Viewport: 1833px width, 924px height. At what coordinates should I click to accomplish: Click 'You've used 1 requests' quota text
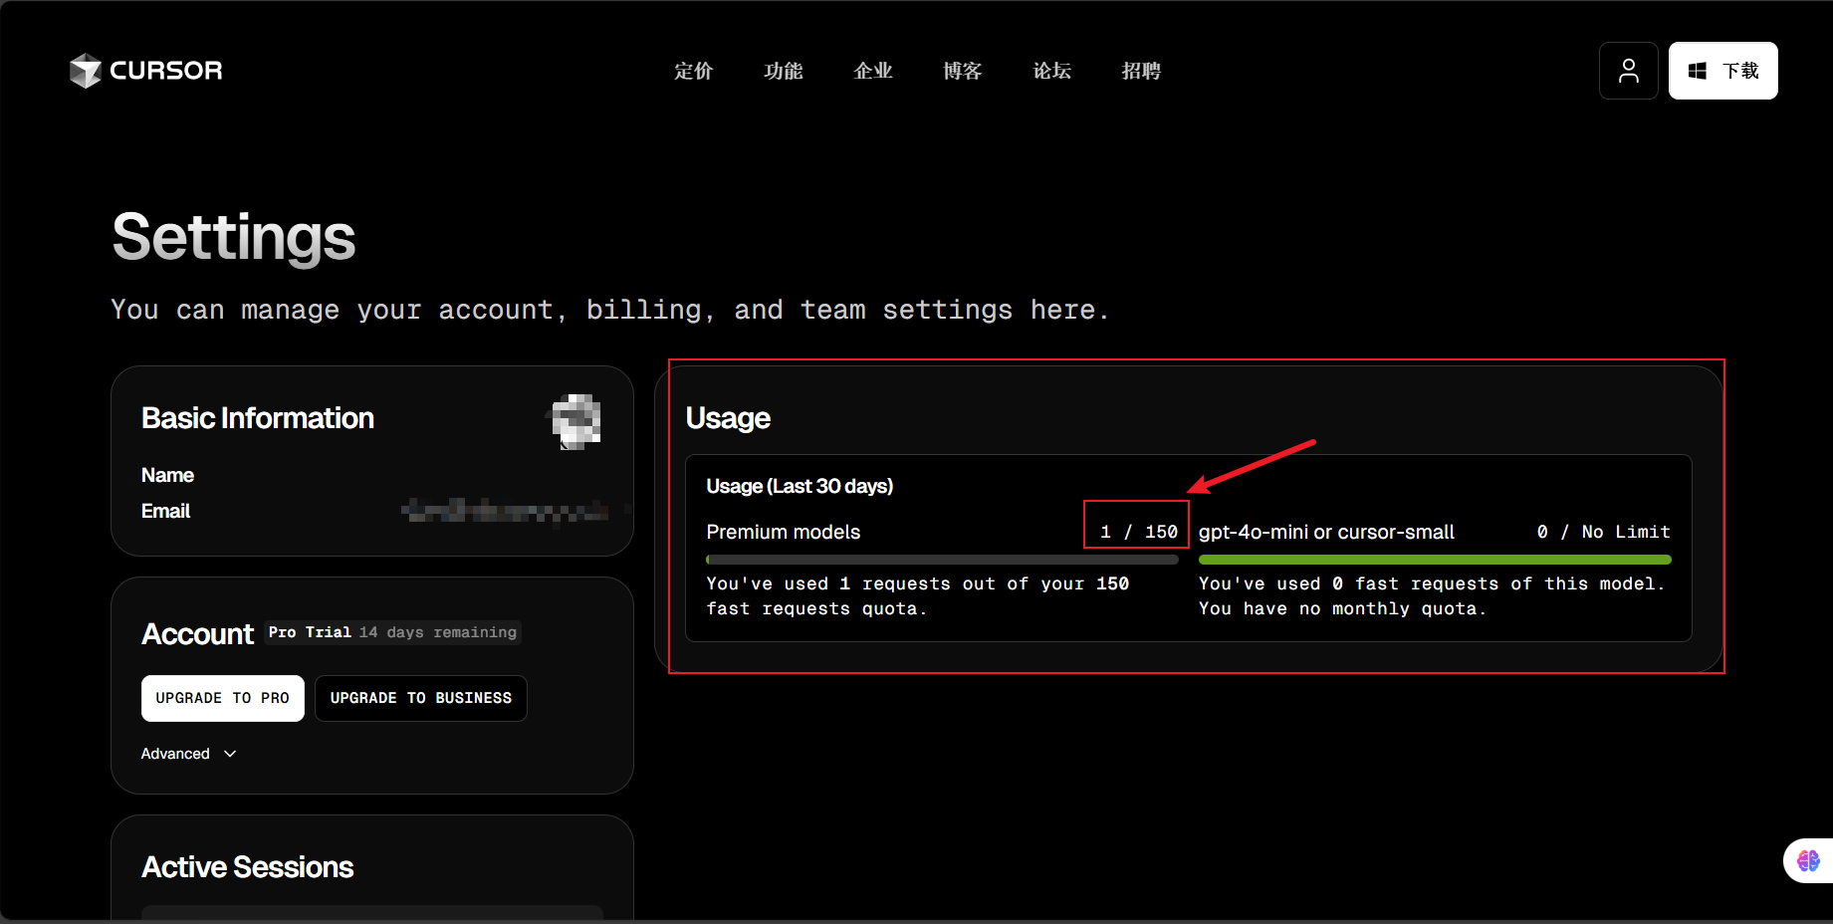pyautogui.click(x=918, y=595)
